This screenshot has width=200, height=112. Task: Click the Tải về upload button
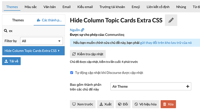pos(11,61)
